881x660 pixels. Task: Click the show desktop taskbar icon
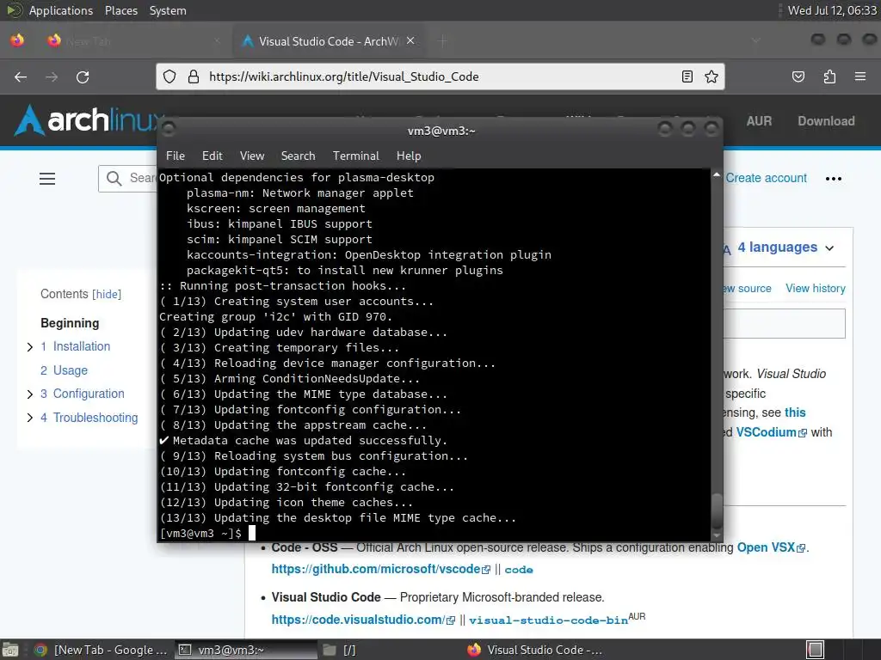pyautogui.click(x=10, y=650)
